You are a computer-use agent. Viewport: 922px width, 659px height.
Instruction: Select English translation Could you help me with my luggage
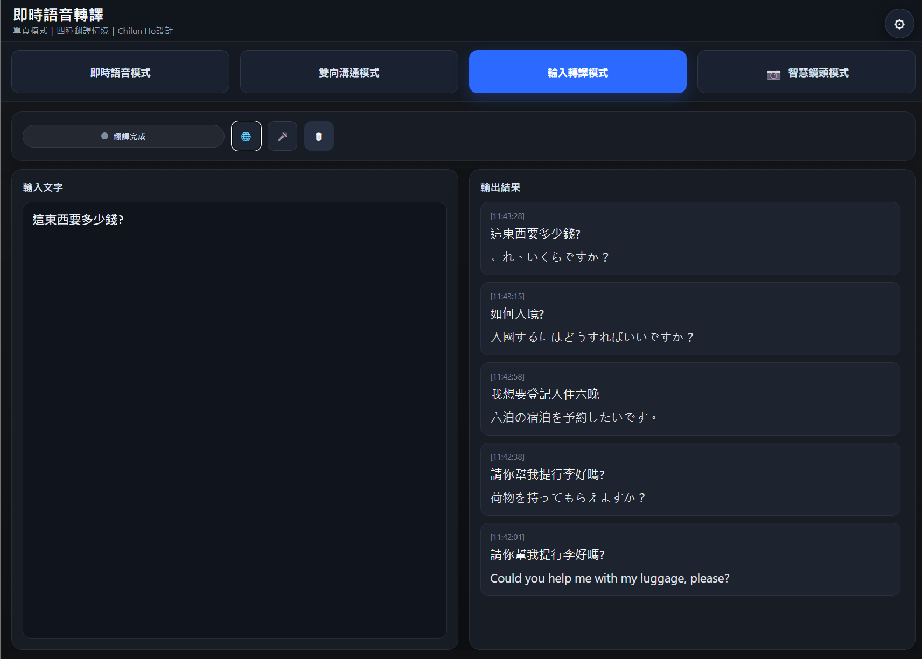point(610,578)
